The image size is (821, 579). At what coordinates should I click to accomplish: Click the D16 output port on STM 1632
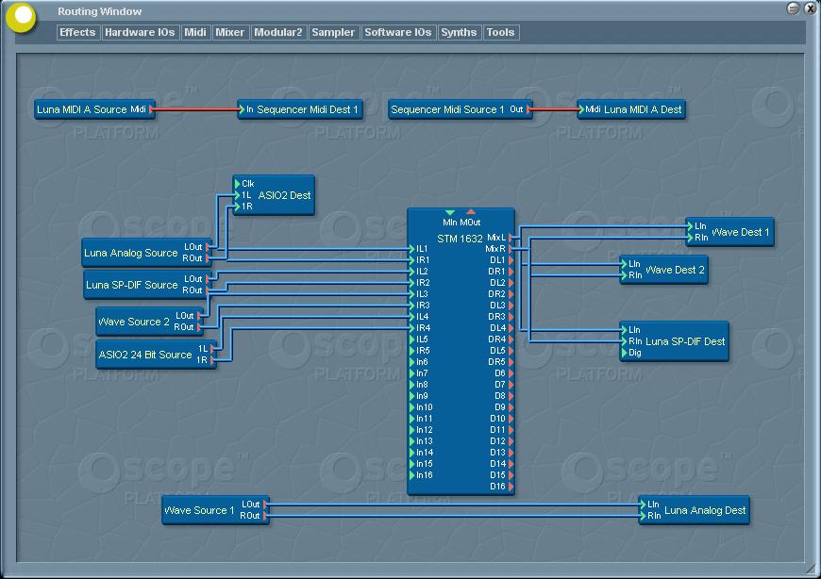click(511, 487)
